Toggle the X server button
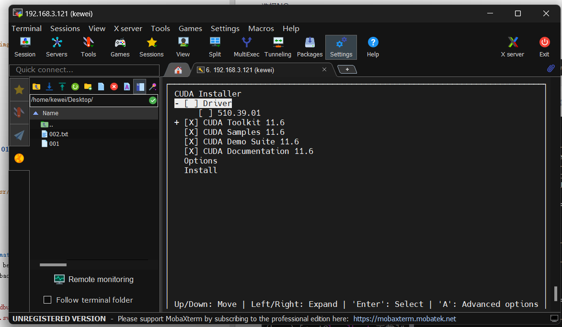This screenshot has width=562, height=327. pos(513,47)
